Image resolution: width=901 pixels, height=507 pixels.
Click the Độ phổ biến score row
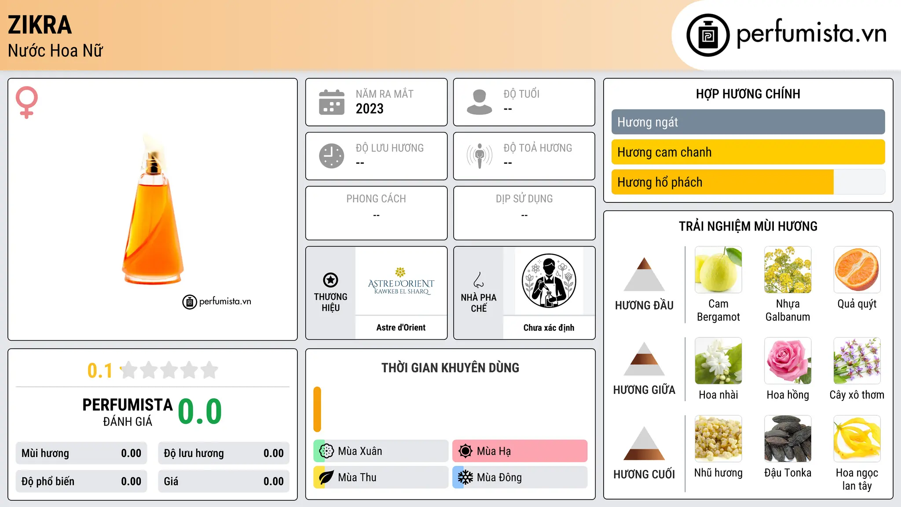pyautogui.click(x=81, y=481)
